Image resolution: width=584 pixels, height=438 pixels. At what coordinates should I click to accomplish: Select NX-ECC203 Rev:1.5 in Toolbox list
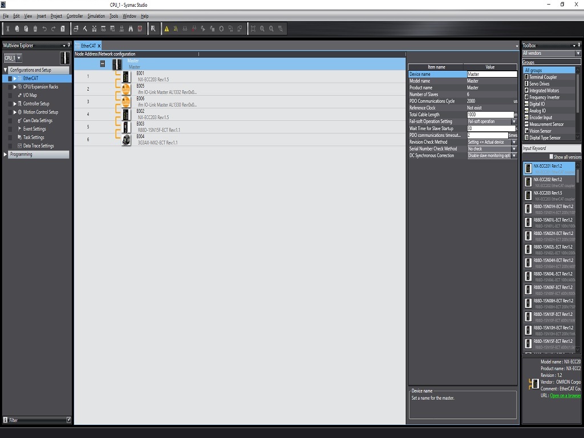pyautogui.click(x=549, y=196)
